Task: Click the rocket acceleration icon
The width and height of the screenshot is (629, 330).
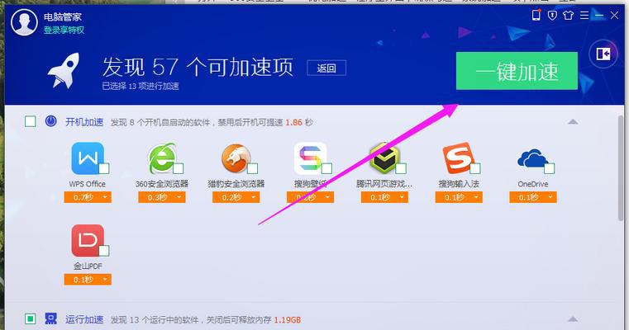Action: click(x=64, y=70)
